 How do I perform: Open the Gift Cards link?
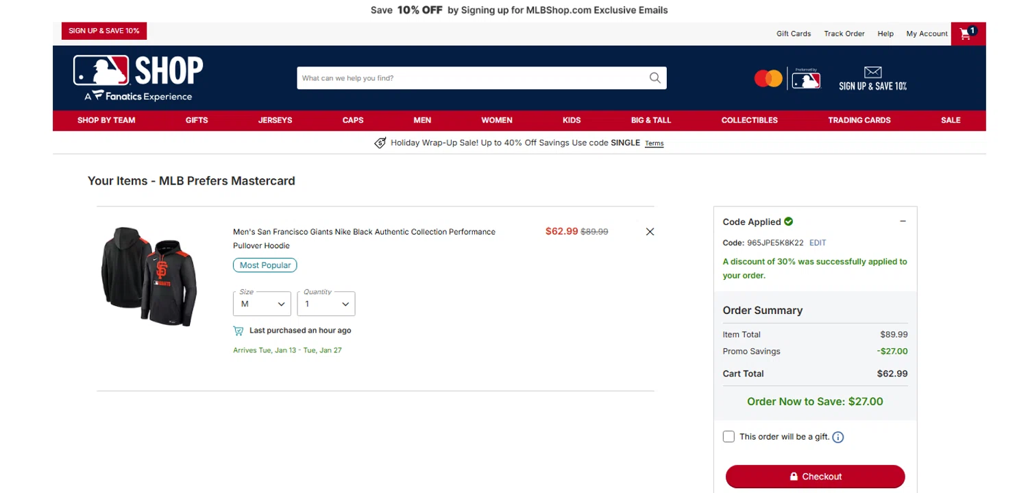(794, 34)
